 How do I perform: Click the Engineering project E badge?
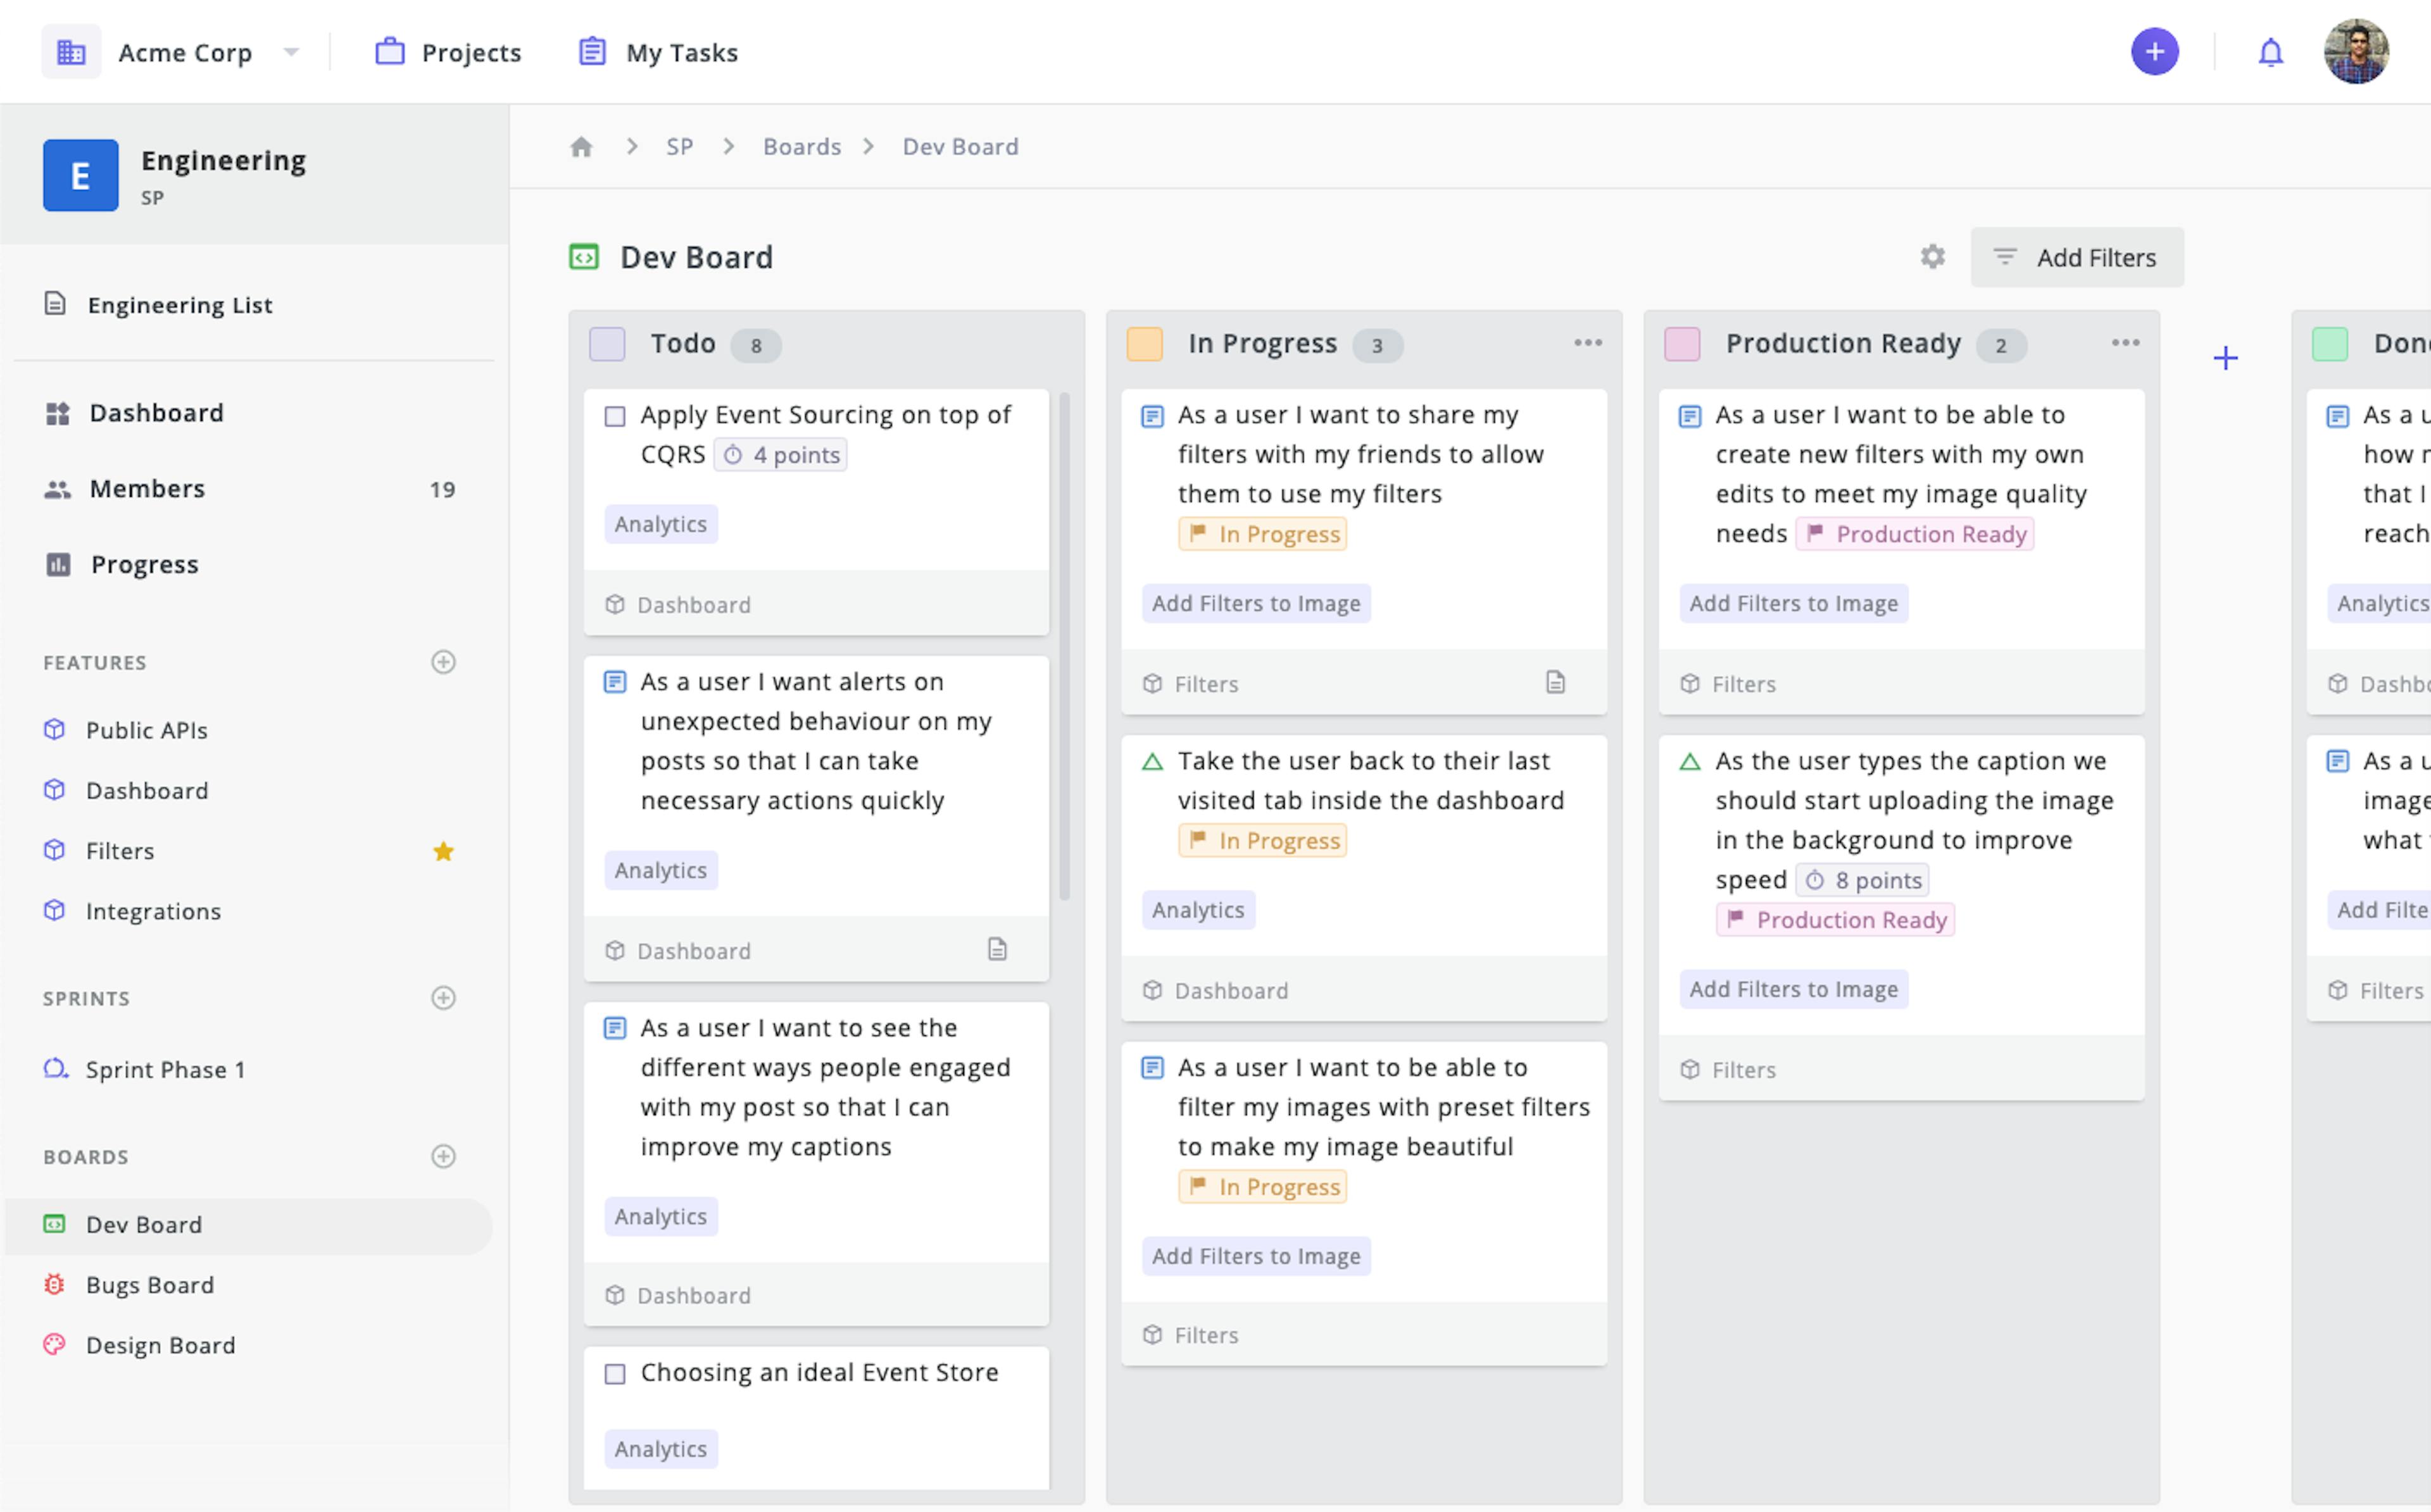click(x=80, y=175)
